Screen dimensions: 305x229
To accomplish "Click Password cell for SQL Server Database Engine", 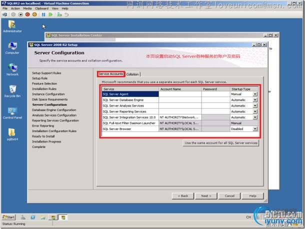I will pos(215,100).
